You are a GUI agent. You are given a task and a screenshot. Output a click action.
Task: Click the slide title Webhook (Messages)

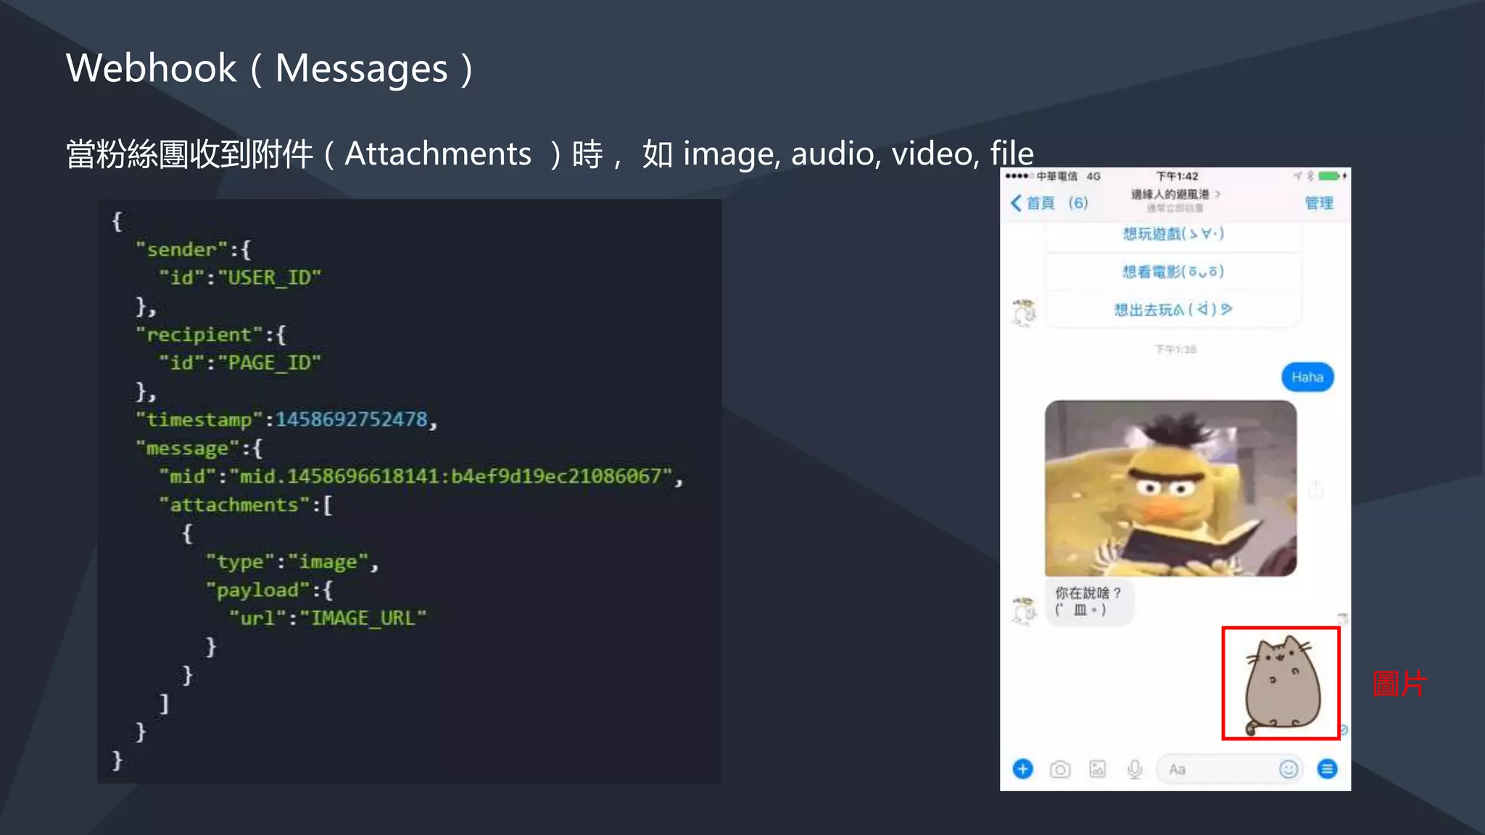click(270, 69)
